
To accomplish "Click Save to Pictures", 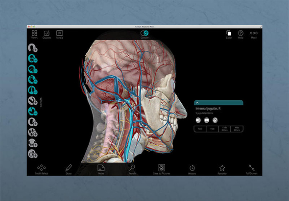I will [x=162, y=169].
